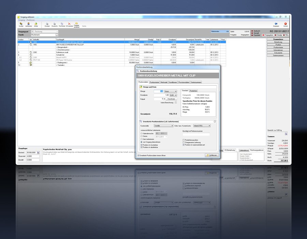This screenshot has height=239, width=307.
Task: Switch to the Seriennummern tab in dialog
Action: tap(196, 82)
